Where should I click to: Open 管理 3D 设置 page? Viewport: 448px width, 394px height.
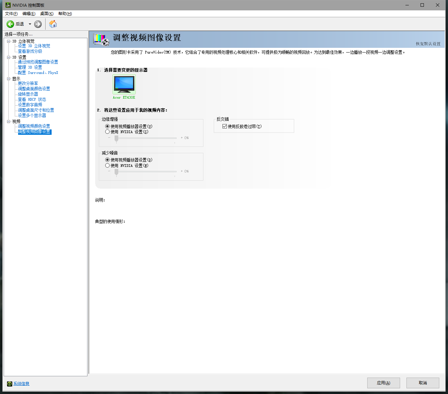[x=30, y=67]
